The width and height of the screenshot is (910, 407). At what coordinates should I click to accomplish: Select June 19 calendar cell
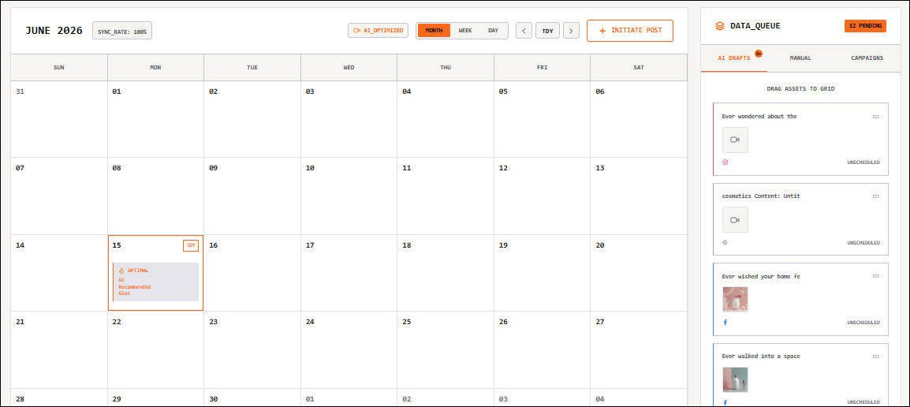(542, 273)
